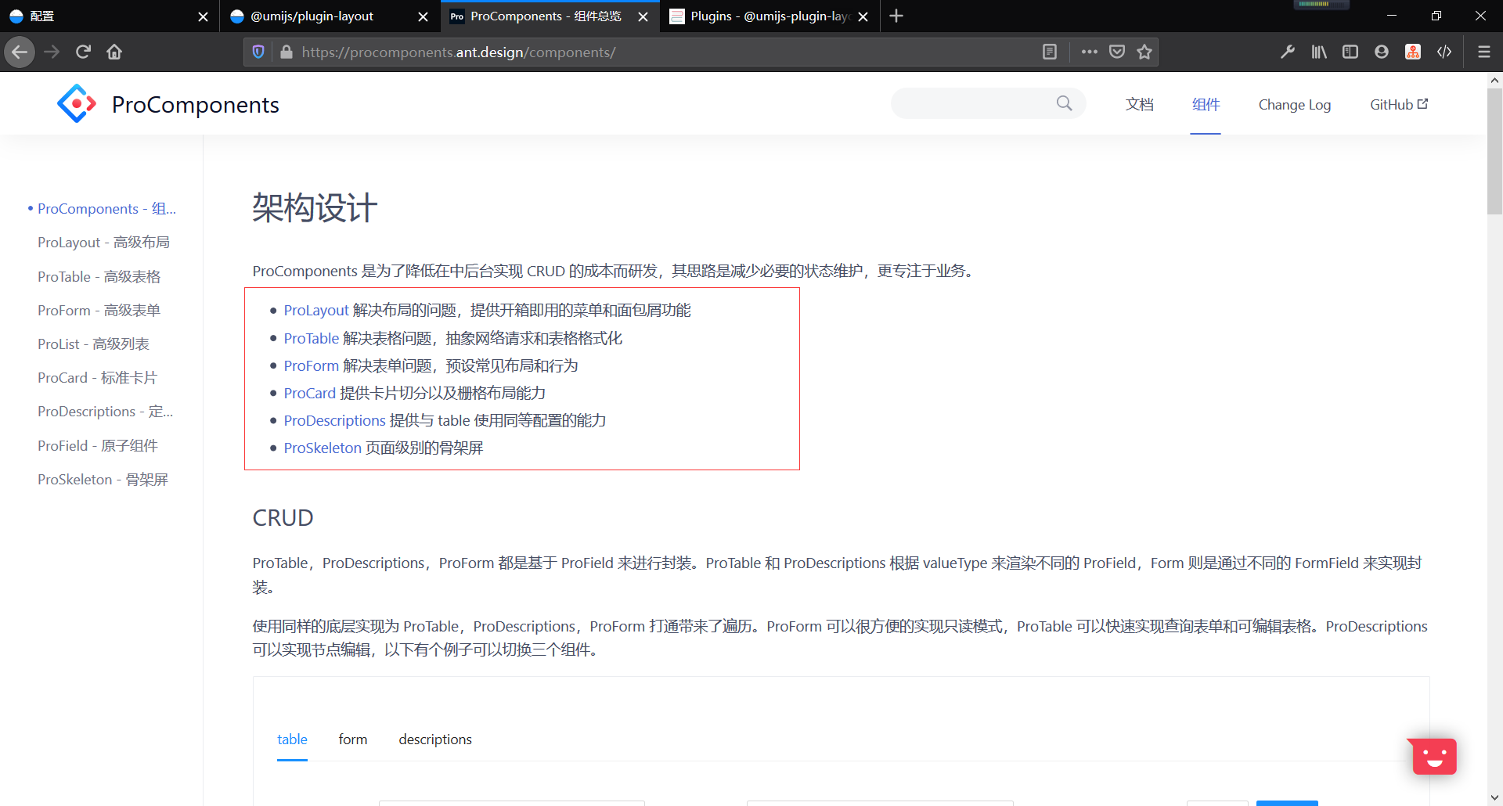
Task: Click the code brackets extension icon
Action: [x=1444, y=52]
